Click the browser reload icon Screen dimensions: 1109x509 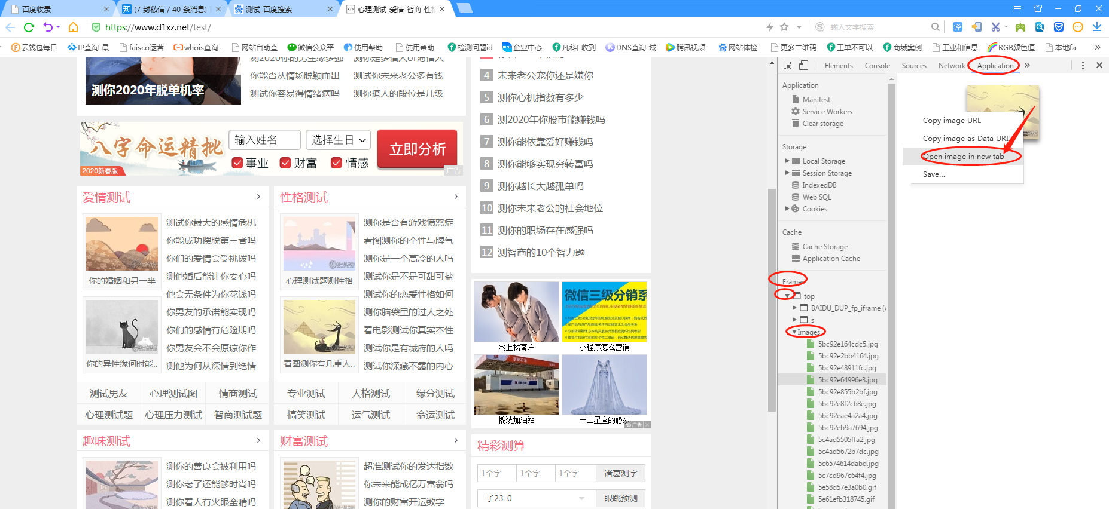[29, 27]
